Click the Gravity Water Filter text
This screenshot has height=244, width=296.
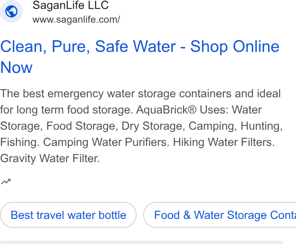tap(50, 158)
